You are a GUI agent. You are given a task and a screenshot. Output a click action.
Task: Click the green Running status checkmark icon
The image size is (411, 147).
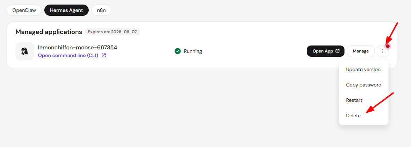click(178, 51)
